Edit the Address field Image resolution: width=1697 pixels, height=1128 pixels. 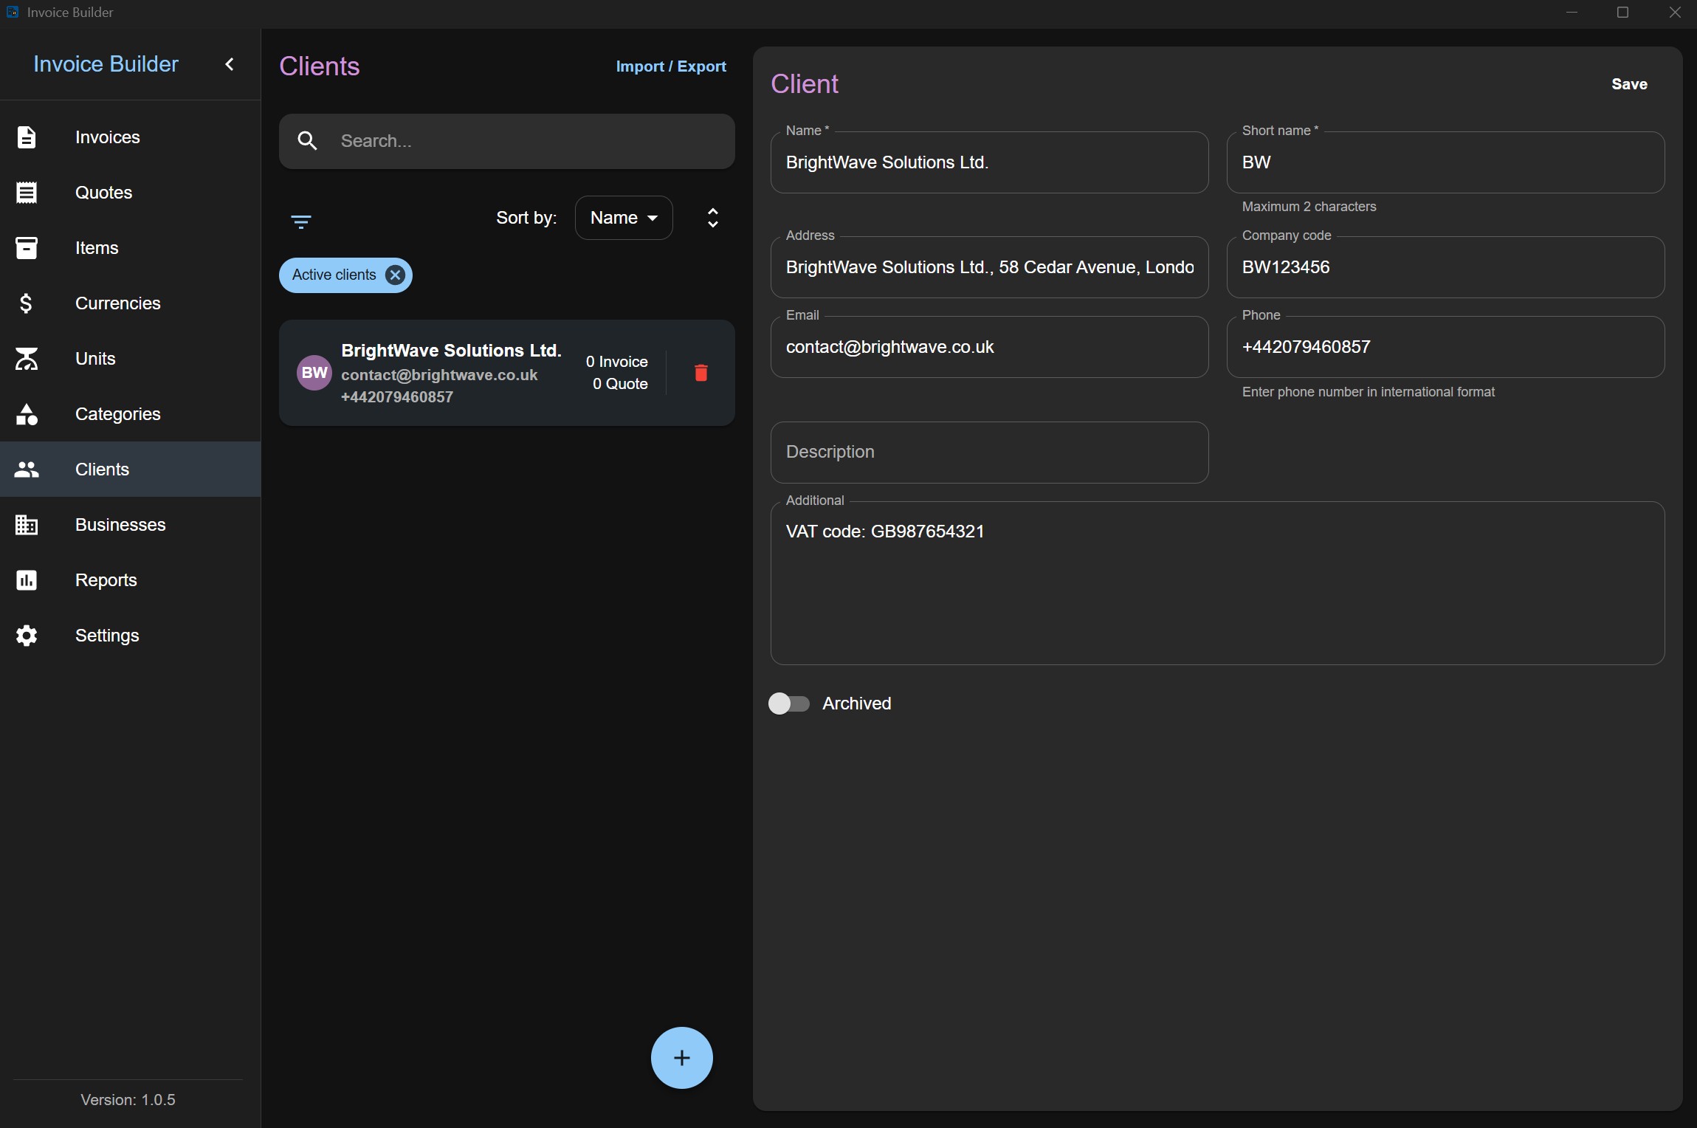[989, 267]
